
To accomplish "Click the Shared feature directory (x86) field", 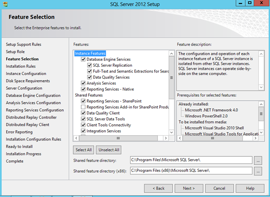I will [x=191, y=171].
